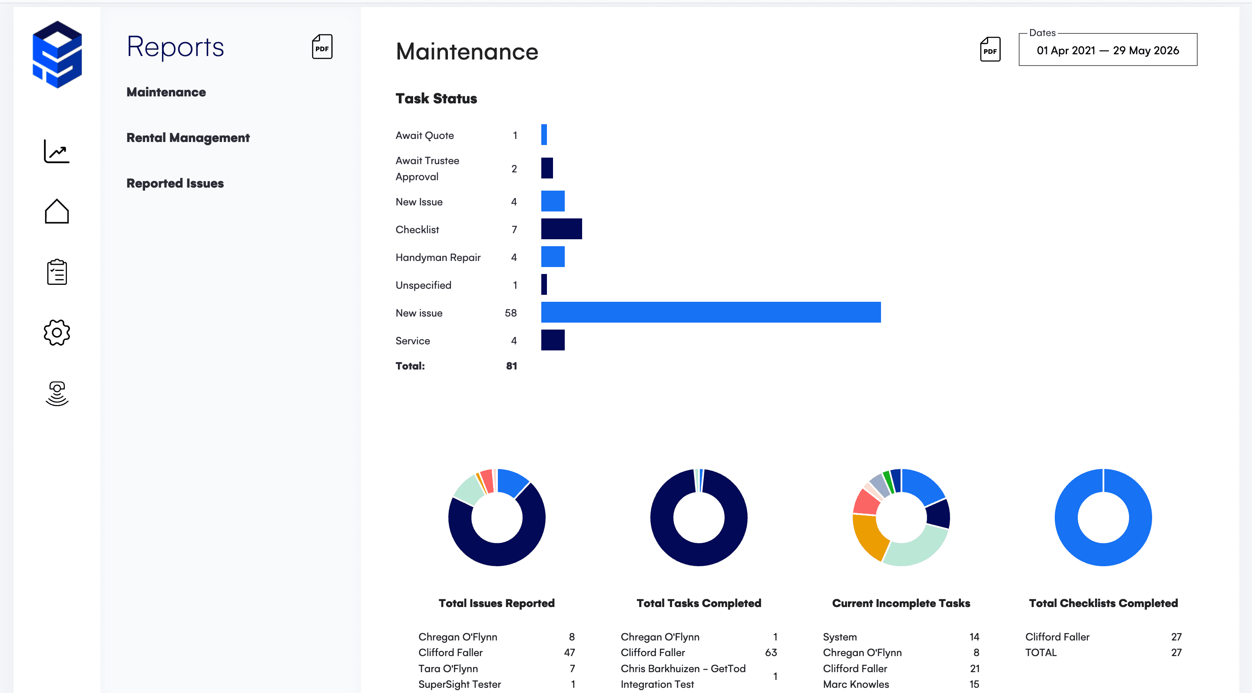Click the 'Total:' row in Task Status
1252x693 pixels.
click(456, 366)
